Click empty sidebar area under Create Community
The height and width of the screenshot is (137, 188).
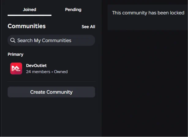[x=51, y=116]
